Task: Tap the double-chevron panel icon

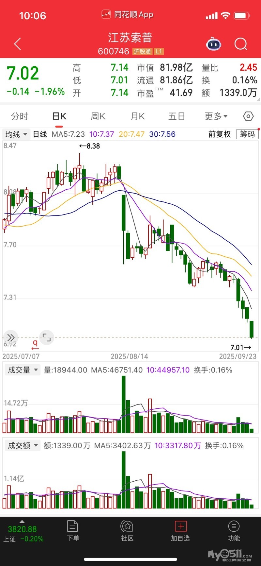Action: (x=10, y=337)
